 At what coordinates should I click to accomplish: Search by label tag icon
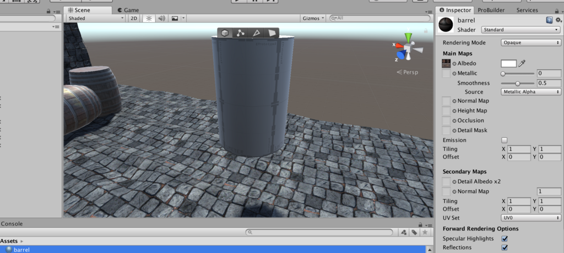click(414, 233)
